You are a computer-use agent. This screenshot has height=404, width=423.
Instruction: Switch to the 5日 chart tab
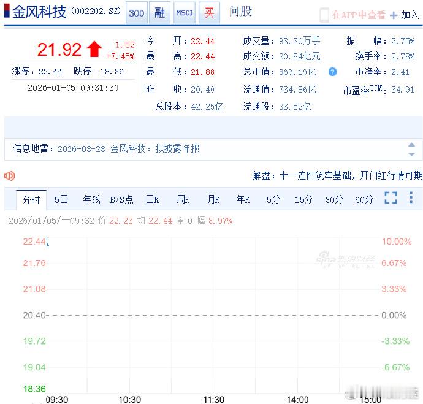(x=61, y=200)
